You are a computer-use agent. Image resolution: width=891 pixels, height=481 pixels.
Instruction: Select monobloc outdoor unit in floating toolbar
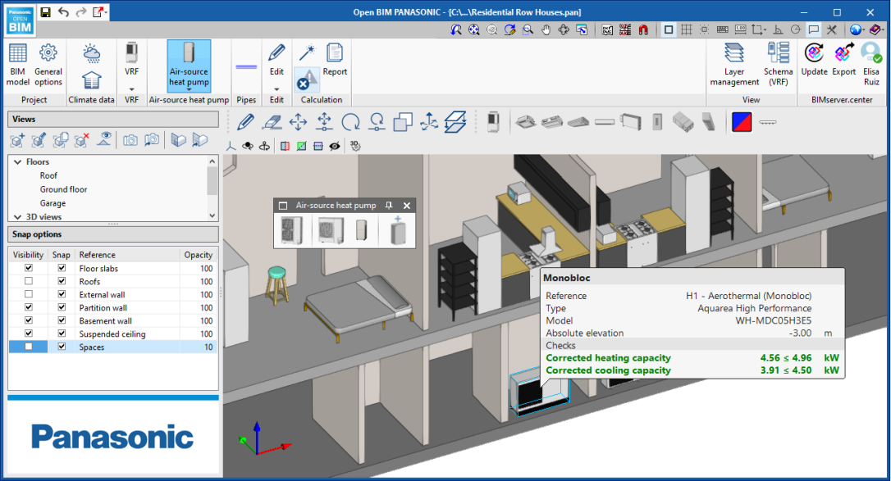pos(291,231)
